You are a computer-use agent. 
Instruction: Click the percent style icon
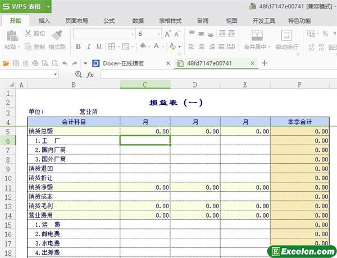pyautogui.click(x=325, y=34)
